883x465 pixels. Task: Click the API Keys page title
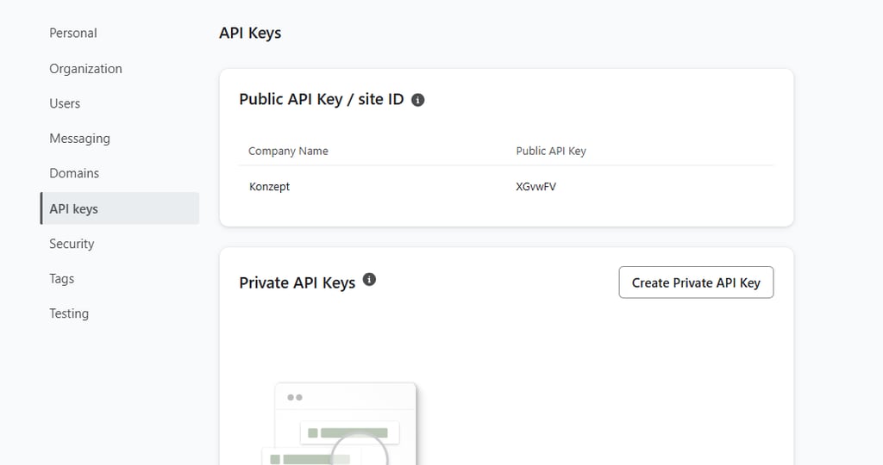tap(250, 34)
